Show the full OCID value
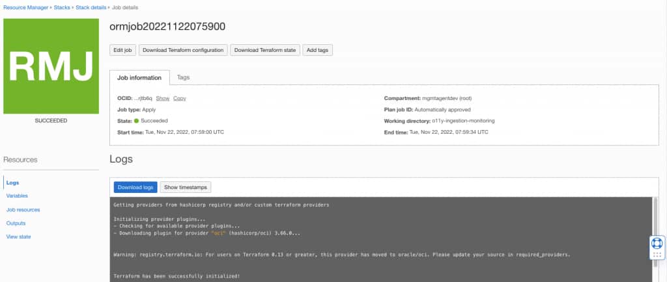Image resolution: width=667 pixels, height=282 pixels. pyautogui.click(x=162, y=98)
